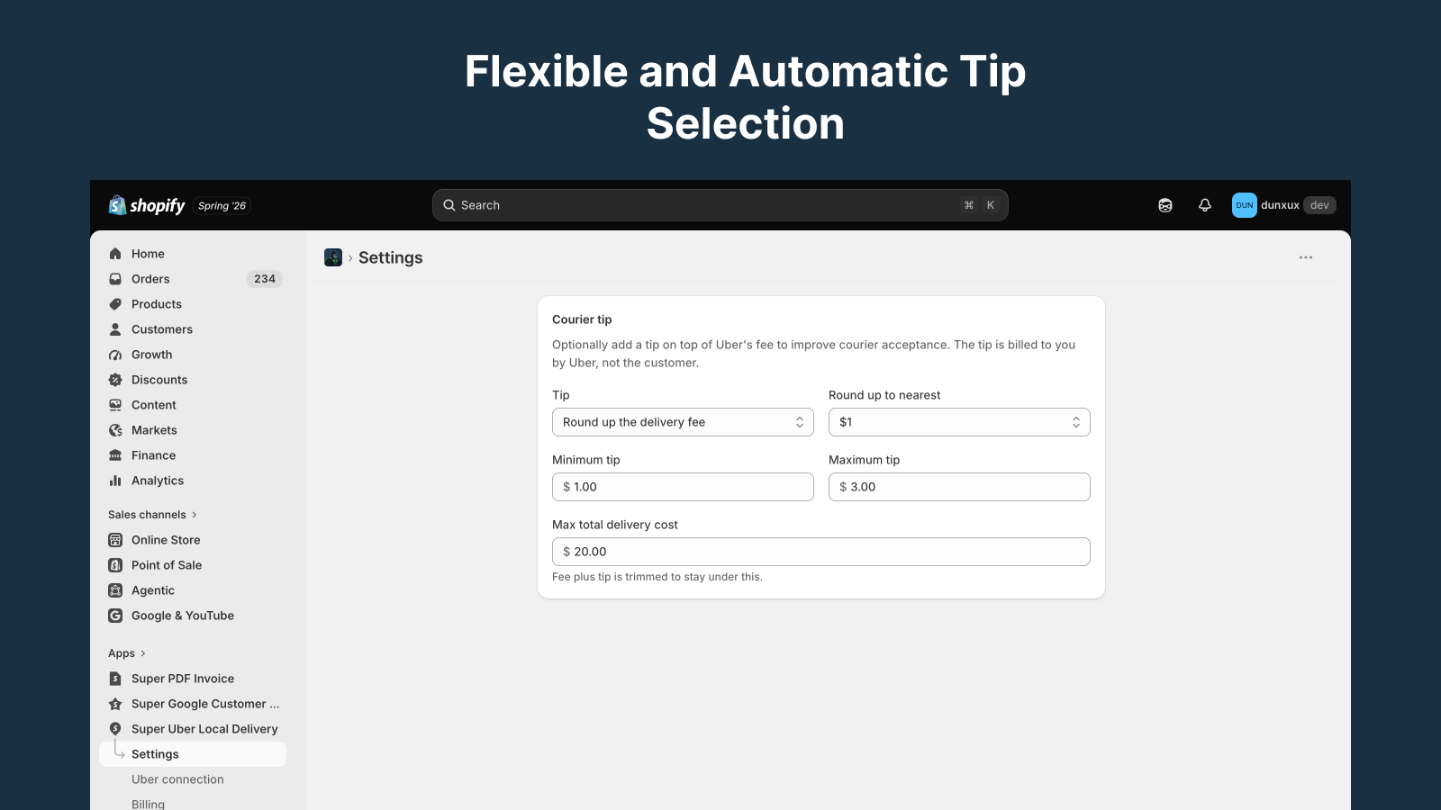Open the Sidekick assistant icon
The width and height of the screenshot is (1441, 810).
(x=1165, y=205)
